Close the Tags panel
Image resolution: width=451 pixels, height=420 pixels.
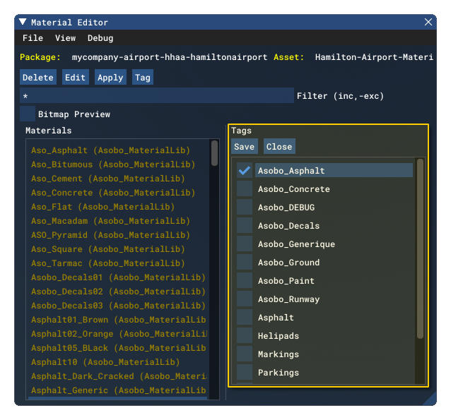point(279,147)
